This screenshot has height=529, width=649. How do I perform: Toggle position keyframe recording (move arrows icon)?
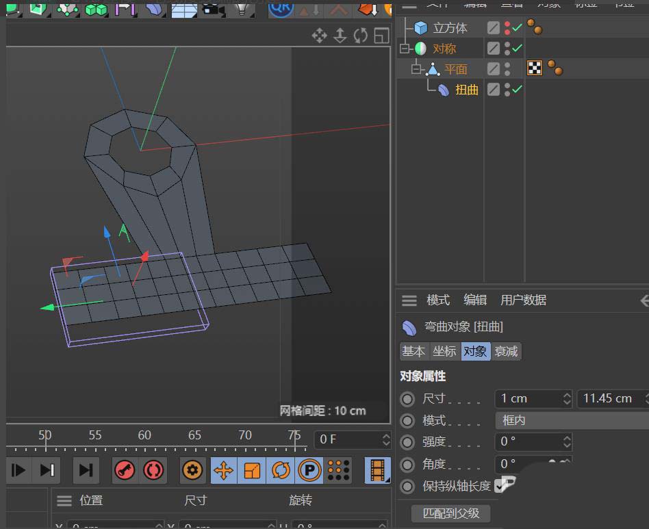pyautogui.click(x=223, y=470)
